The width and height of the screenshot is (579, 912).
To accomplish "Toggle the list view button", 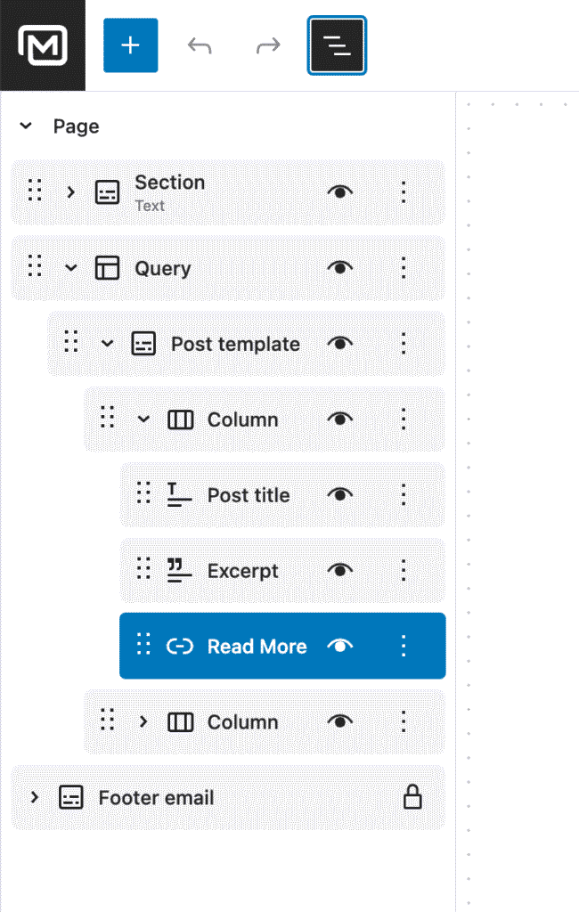I will 337,45.
